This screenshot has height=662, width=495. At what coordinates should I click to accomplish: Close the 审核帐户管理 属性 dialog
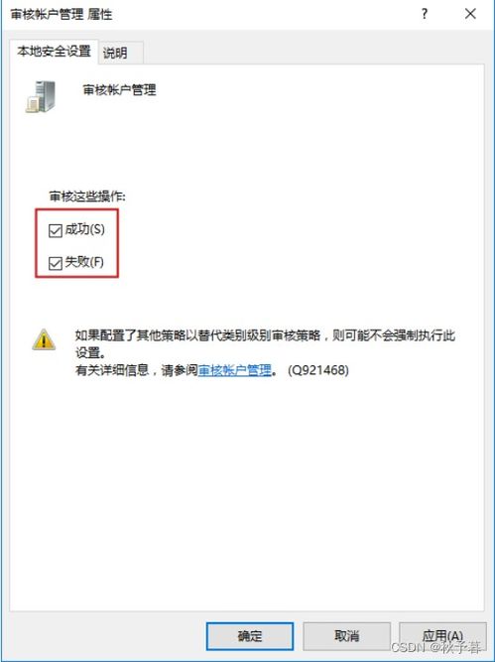coord(470,14)
